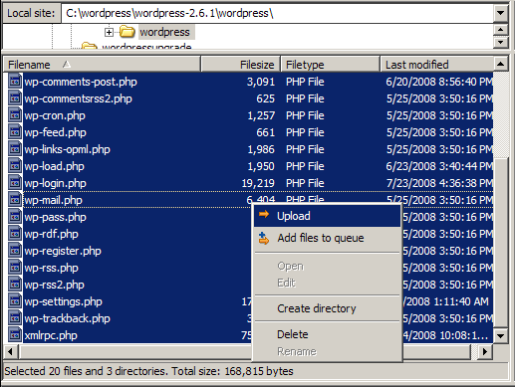Sort by the Last modified column header
The image size is (515, 387).
coord(437,64)
